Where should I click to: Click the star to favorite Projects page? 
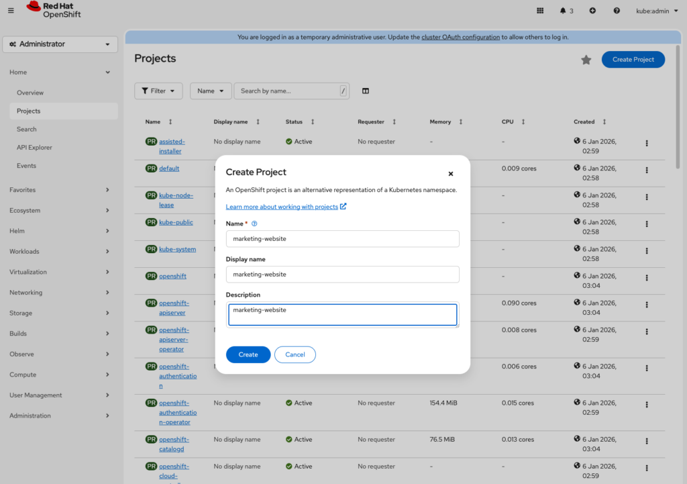586,60
